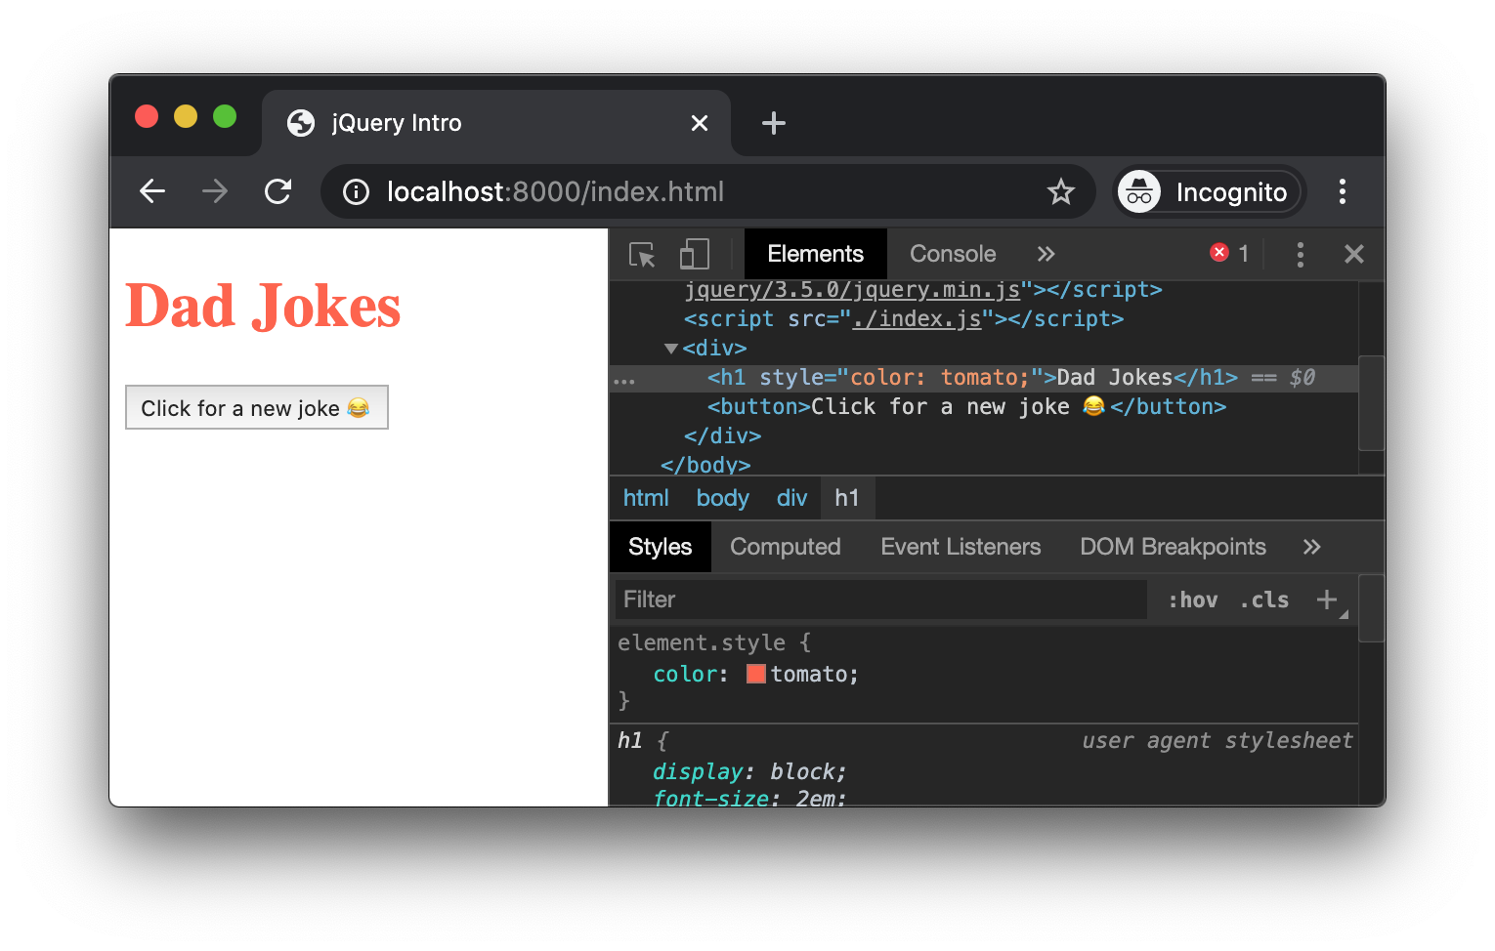Click the 'Click for a new joke' button
1495x951 pixels.
tap(256, 407)
